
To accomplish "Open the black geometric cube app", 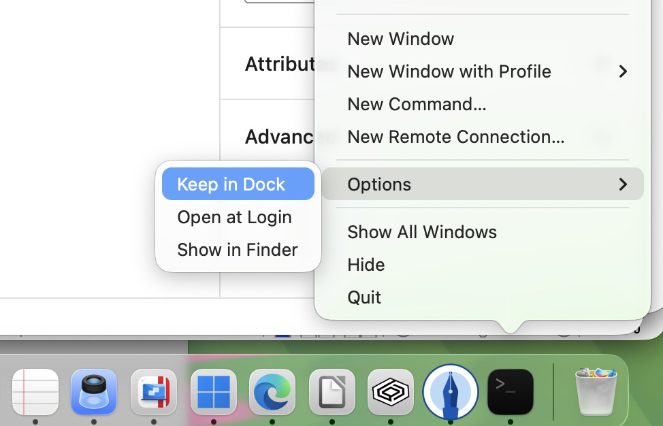I will (x=391, y=392).
